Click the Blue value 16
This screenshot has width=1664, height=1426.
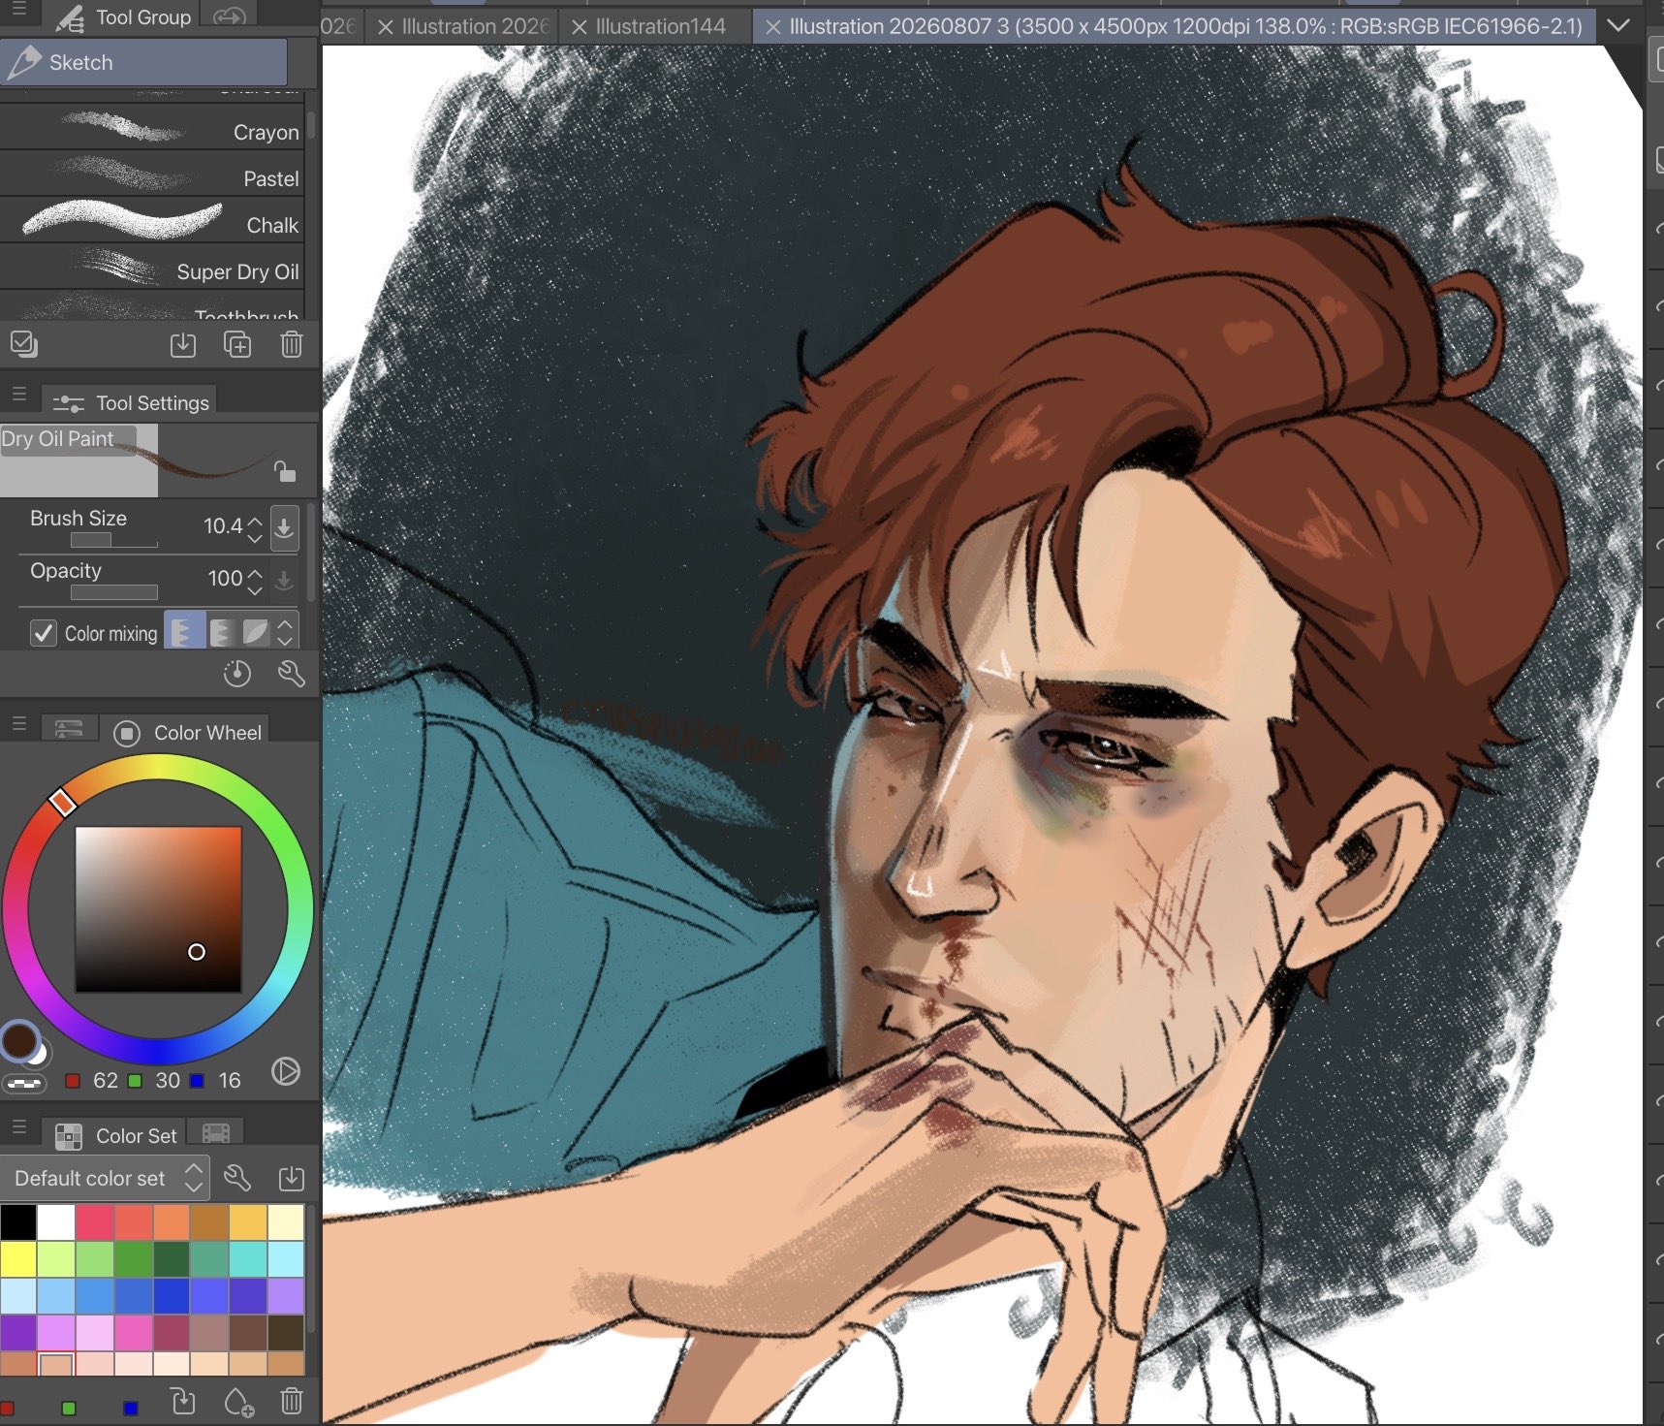pyautogui.click(x=230, y=1080)
